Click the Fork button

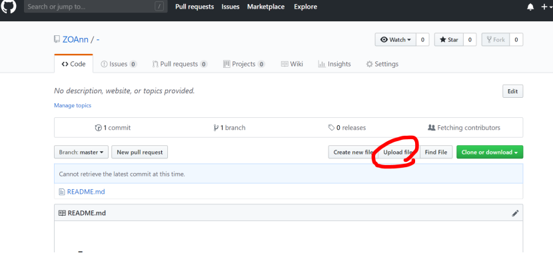point(496,40)
